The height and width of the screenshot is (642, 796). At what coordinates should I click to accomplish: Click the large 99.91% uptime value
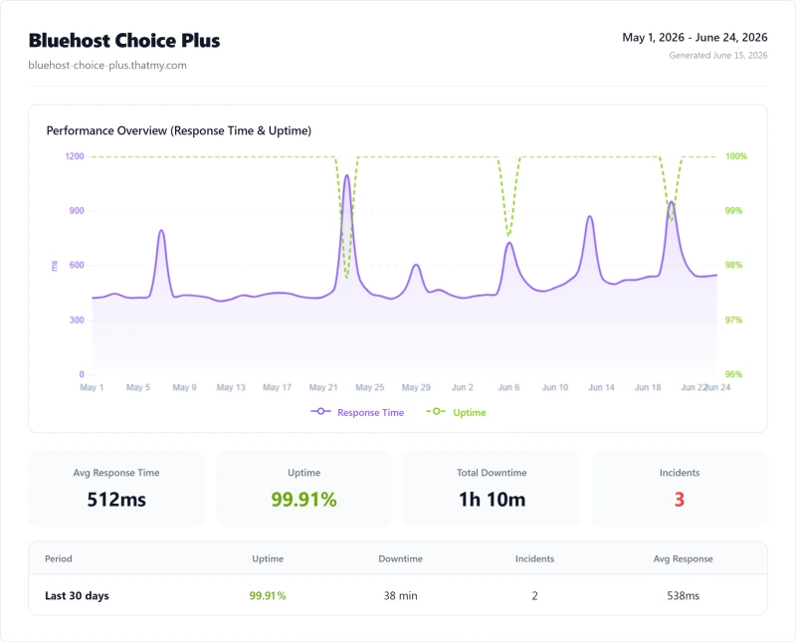[303, 500]
